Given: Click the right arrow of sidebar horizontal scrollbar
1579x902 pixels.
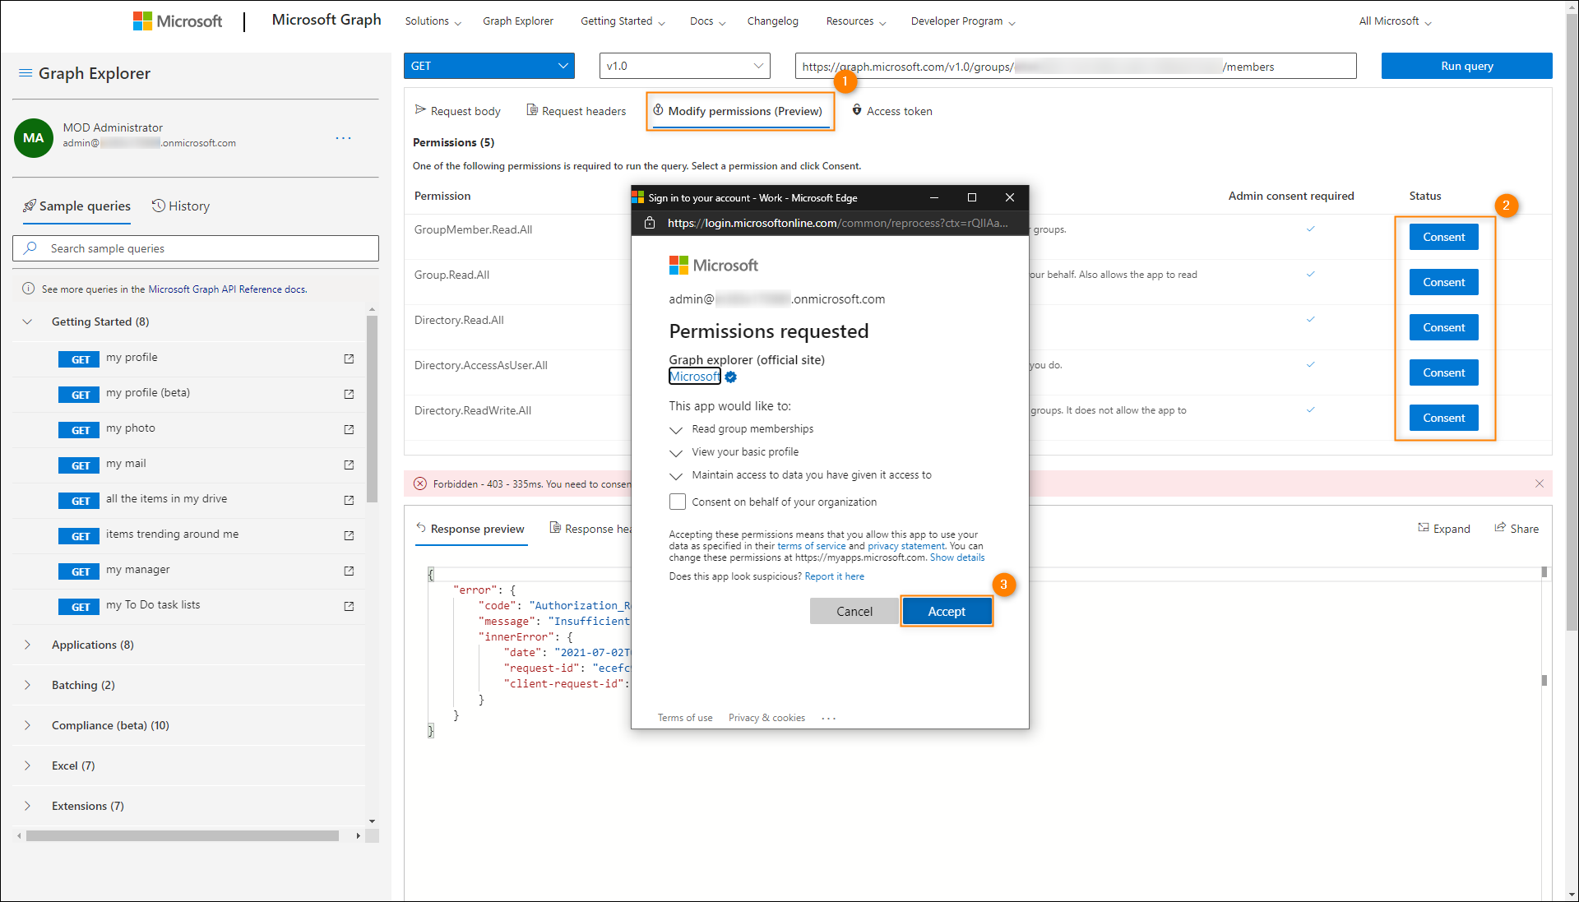Looking at the screenshot, I should click(358, 835).
